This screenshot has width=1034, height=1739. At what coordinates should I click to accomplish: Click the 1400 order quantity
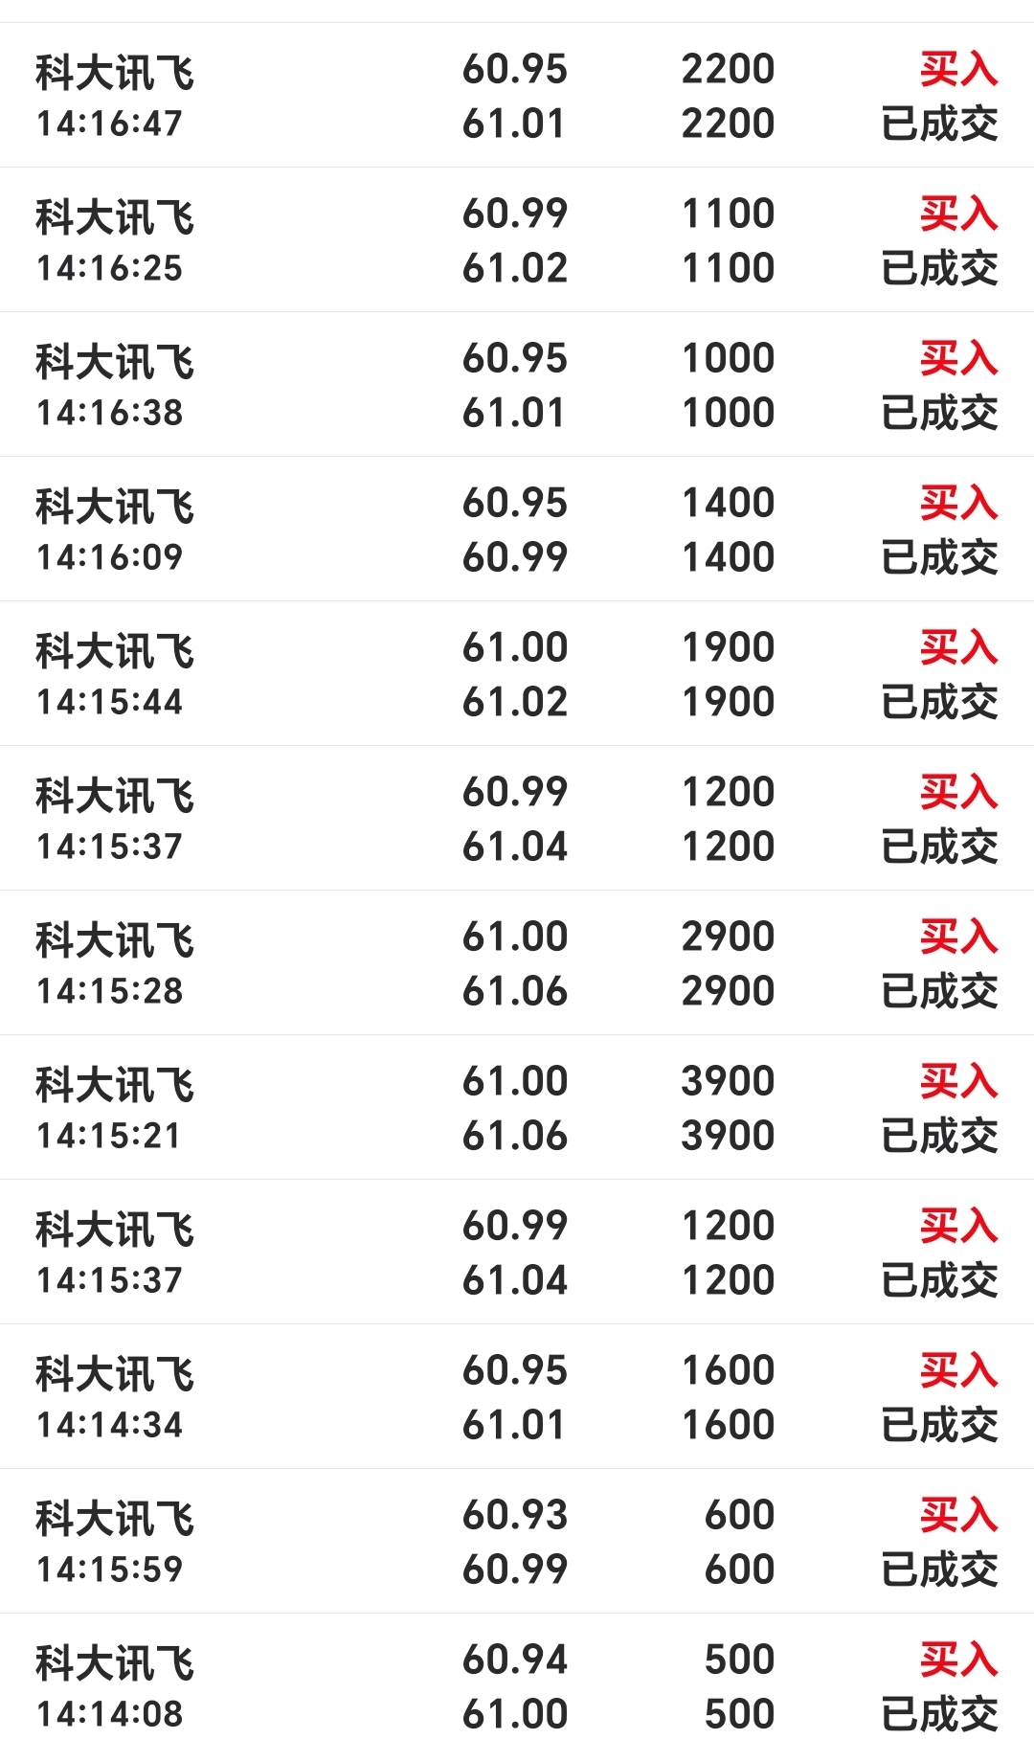click(728, 503)
